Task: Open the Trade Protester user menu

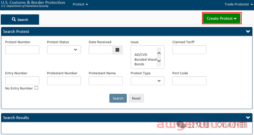Action: coord(238,4)
